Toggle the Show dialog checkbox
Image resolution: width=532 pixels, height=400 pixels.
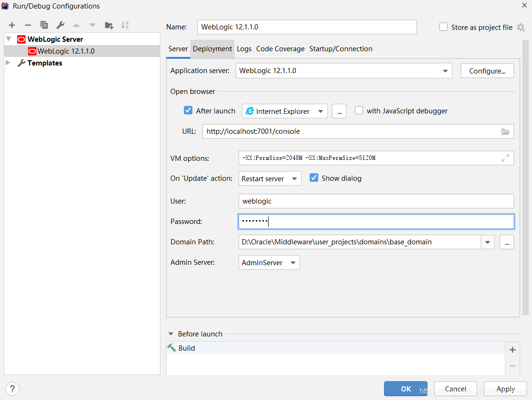pyautogui.click(x=314, y=178)
